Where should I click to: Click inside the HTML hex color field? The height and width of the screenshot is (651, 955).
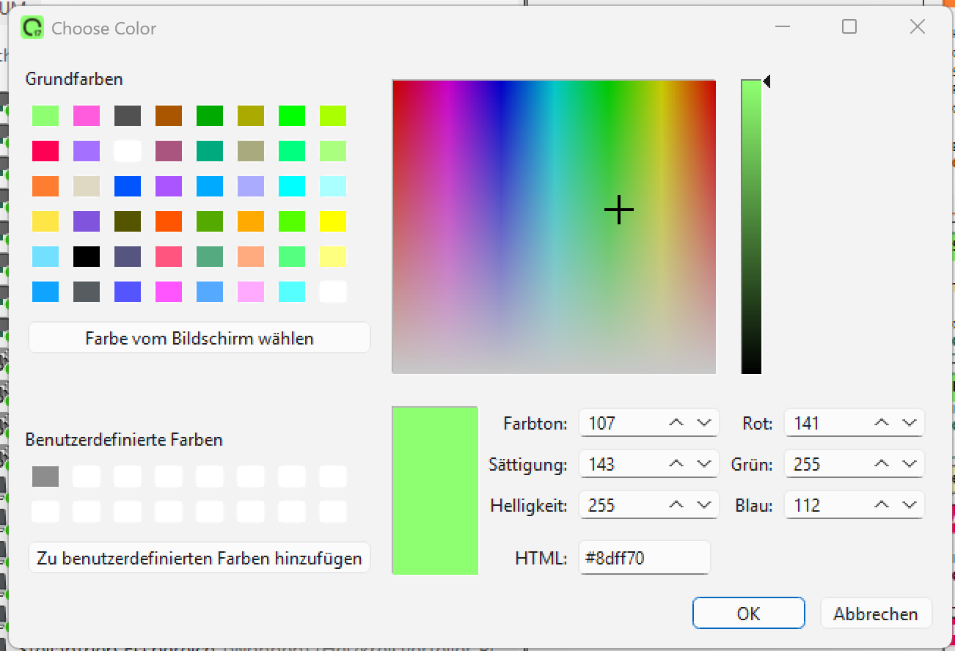pyautogui.click(x=643, y=558)
